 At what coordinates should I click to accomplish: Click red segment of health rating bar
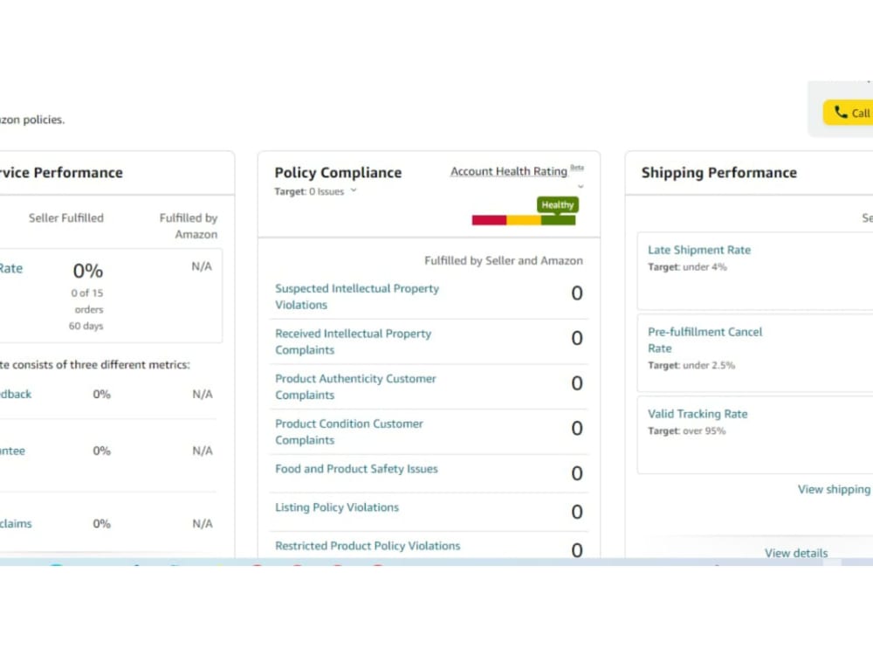[x=489, y=220]
